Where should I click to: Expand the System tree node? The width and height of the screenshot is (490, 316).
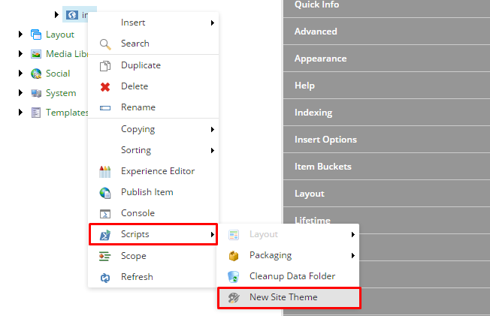point(20,93)
